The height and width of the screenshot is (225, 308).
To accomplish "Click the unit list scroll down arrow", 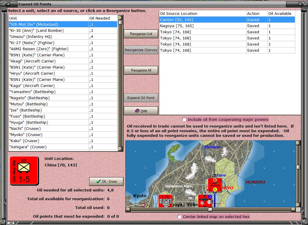I will tap(120, 149).
